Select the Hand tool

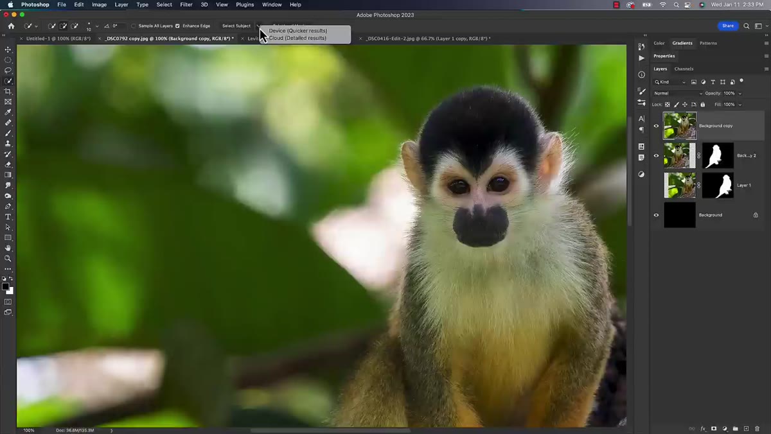[8, 248]
